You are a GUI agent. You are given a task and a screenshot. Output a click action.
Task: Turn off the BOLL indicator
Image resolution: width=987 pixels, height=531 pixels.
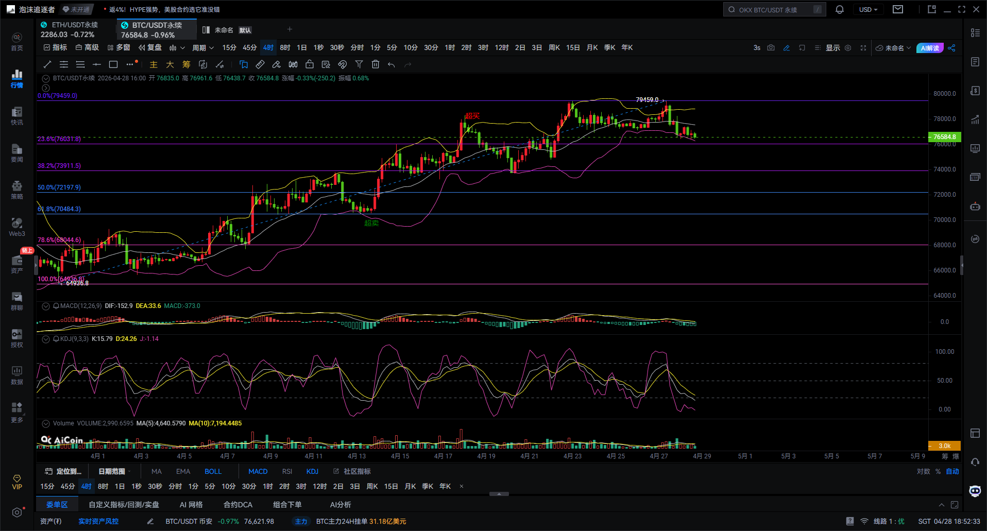(213, 471)
